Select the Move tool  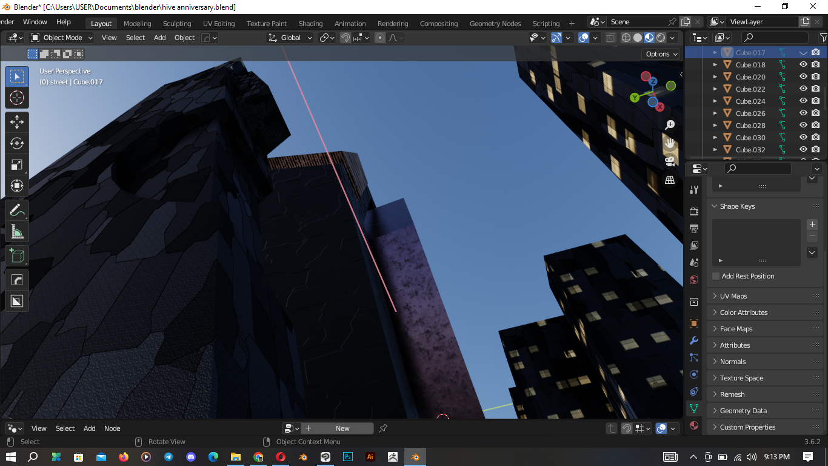click(17, 122)
